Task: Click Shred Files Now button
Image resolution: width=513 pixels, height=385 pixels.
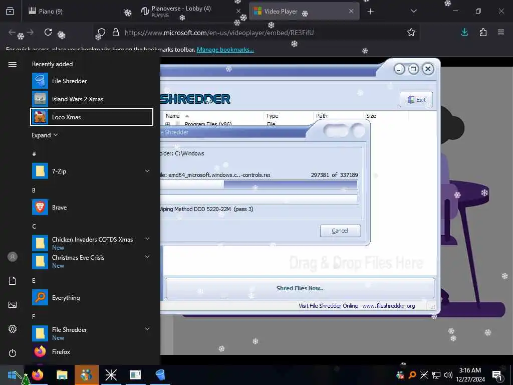Action: click(x=300, y=288)
